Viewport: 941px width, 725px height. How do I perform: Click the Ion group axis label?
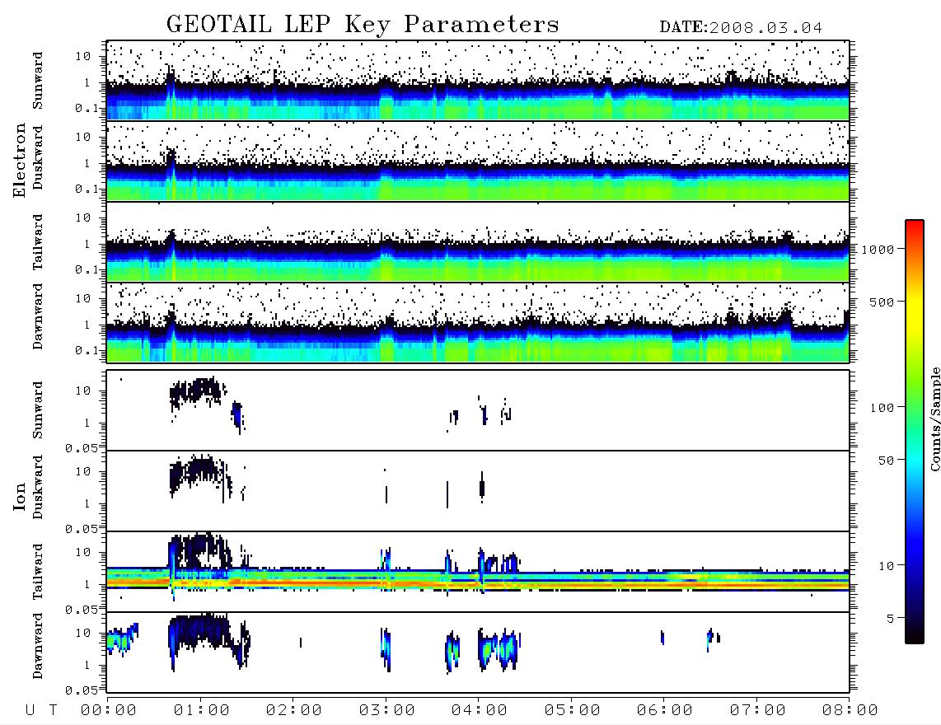[20, 496]
